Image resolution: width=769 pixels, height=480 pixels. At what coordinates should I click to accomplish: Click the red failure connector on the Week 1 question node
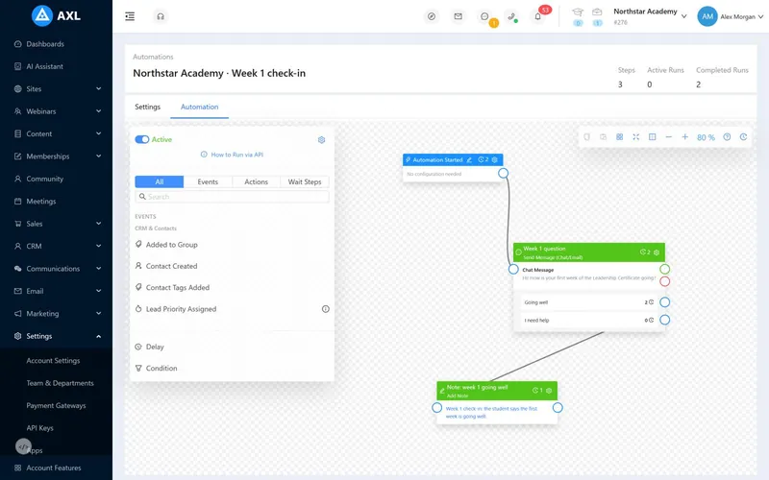(664, 281)
